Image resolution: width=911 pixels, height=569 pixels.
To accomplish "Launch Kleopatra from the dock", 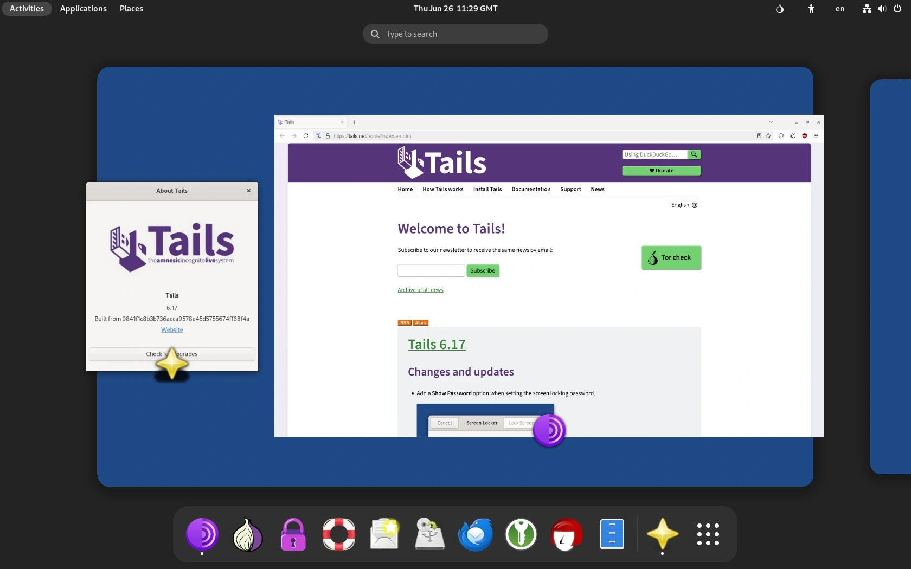I will pos(567,534).
